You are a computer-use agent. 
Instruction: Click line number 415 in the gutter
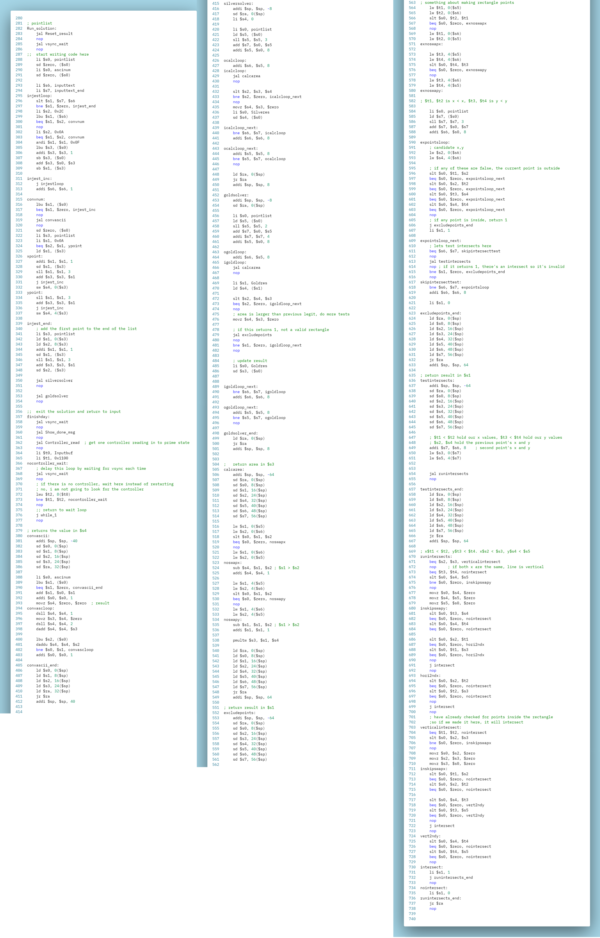216,4
